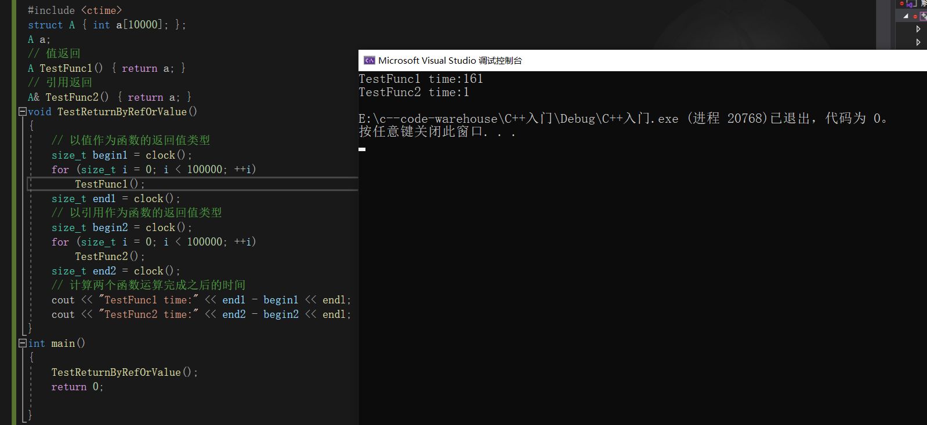Viewport: 927px width, 425px height.
Task: Click the '// 计算两个函数运算完成之后的时间' comment
Action: point(149,285)
